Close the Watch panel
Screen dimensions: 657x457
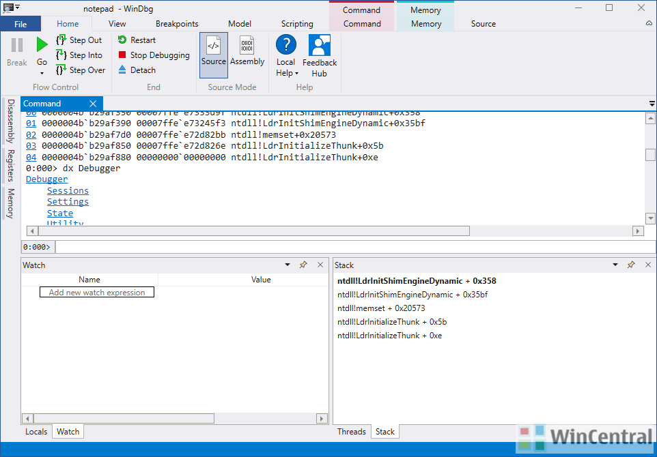point(320,265)
